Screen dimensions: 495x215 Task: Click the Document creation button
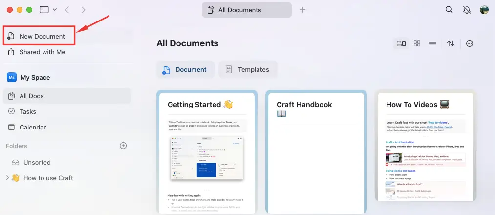[x=185, y=70]
